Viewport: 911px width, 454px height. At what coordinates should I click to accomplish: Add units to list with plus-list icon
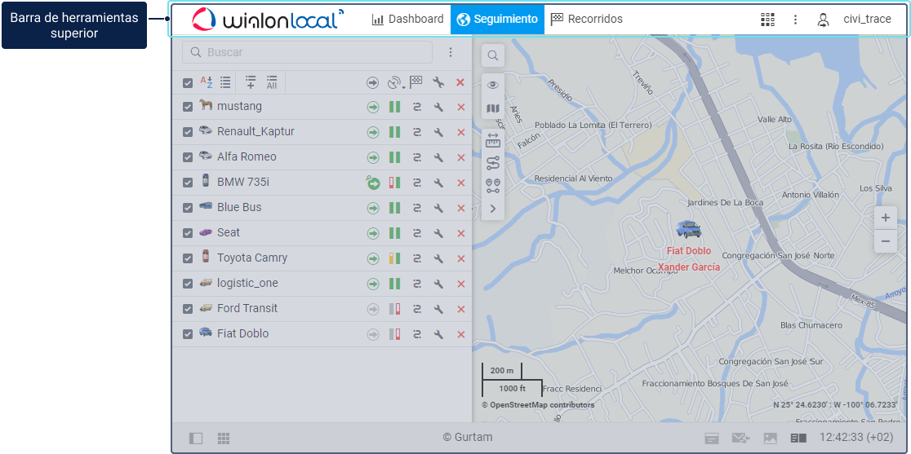tap(251, 82)
